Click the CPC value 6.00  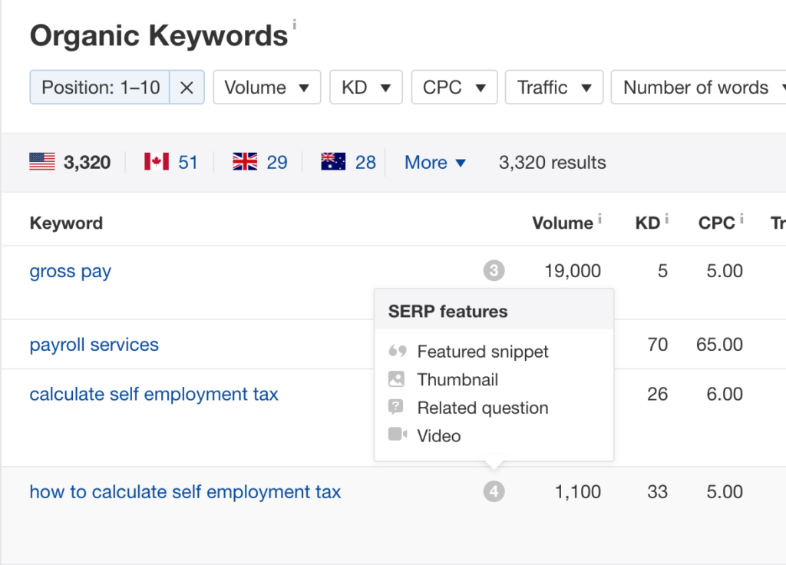tap(725, 395)
